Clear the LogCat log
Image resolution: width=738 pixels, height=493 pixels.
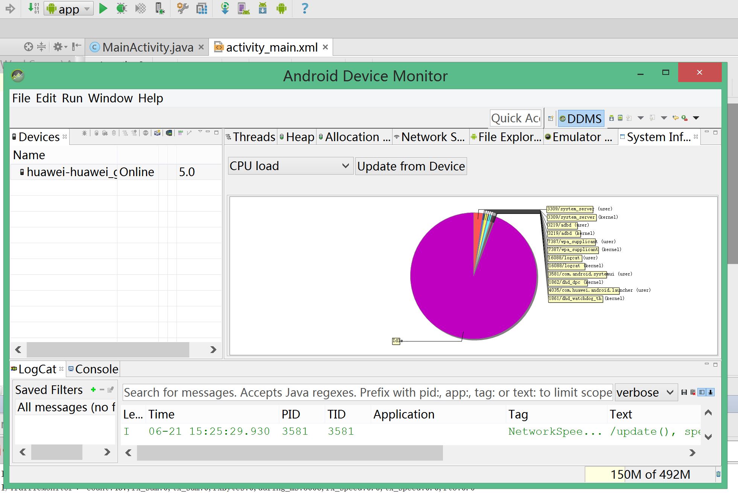693,393
